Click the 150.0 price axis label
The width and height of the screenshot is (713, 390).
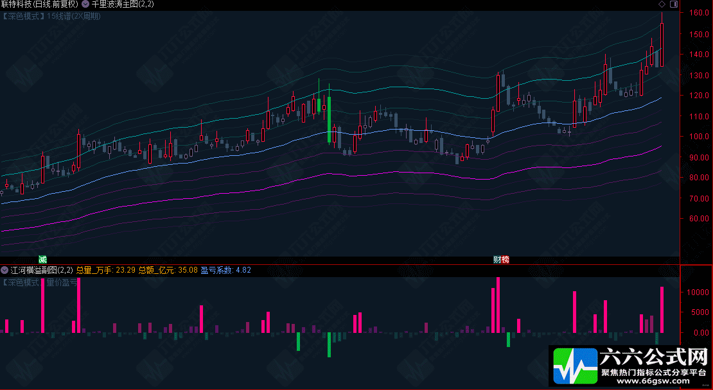click(x=699, y=34)
